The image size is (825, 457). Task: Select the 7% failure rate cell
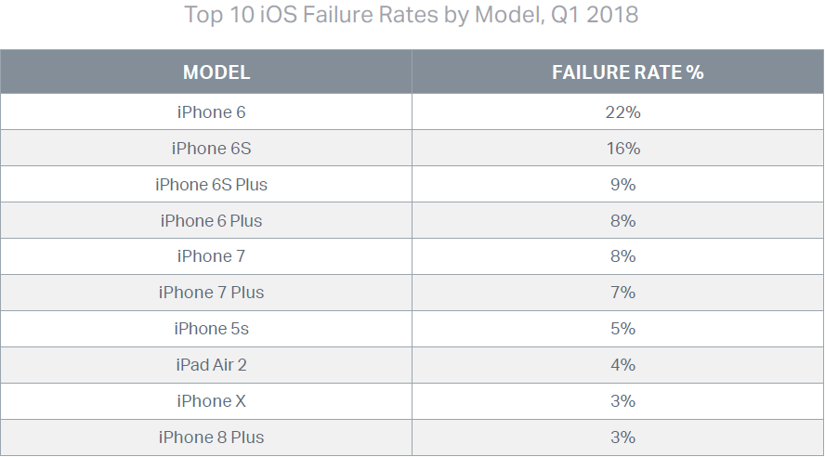coord(618,293)
